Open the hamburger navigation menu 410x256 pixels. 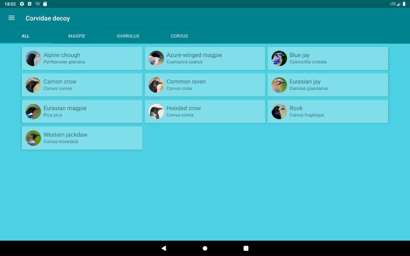point(11,18)
